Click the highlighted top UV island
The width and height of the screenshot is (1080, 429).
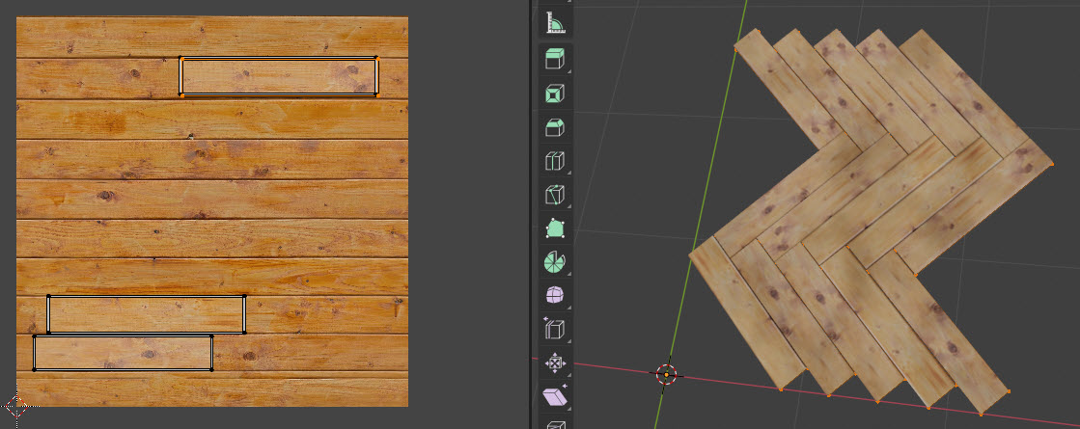[x=278, y=76]
